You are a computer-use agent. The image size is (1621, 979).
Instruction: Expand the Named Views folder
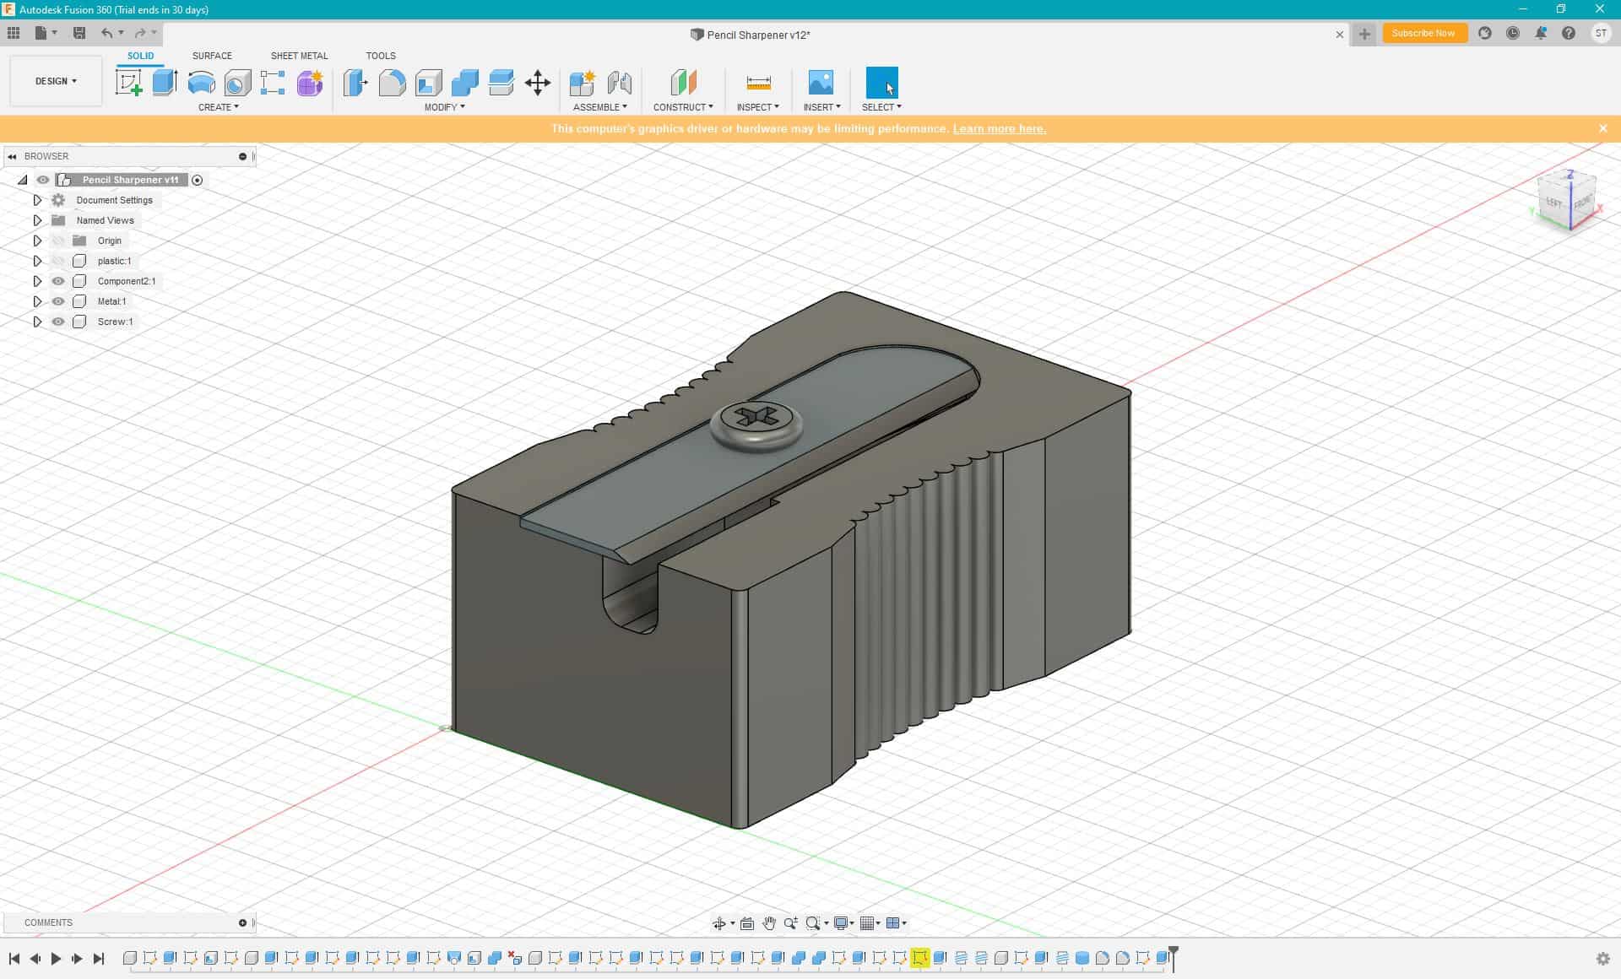click(x=37, y=220)
